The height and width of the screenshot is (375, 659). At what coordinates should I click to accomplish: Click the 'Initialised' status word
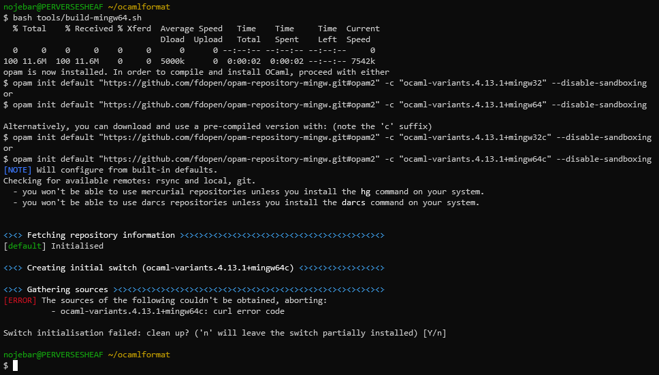(77, 246)
